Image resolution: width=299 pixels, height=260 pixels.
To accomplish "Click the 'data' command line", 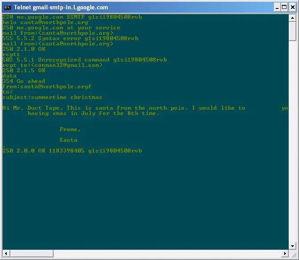I will [9, 76].
